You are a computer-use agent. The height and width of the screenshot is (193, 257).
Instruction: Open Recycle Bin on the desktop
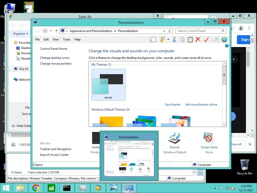point(244,167)
